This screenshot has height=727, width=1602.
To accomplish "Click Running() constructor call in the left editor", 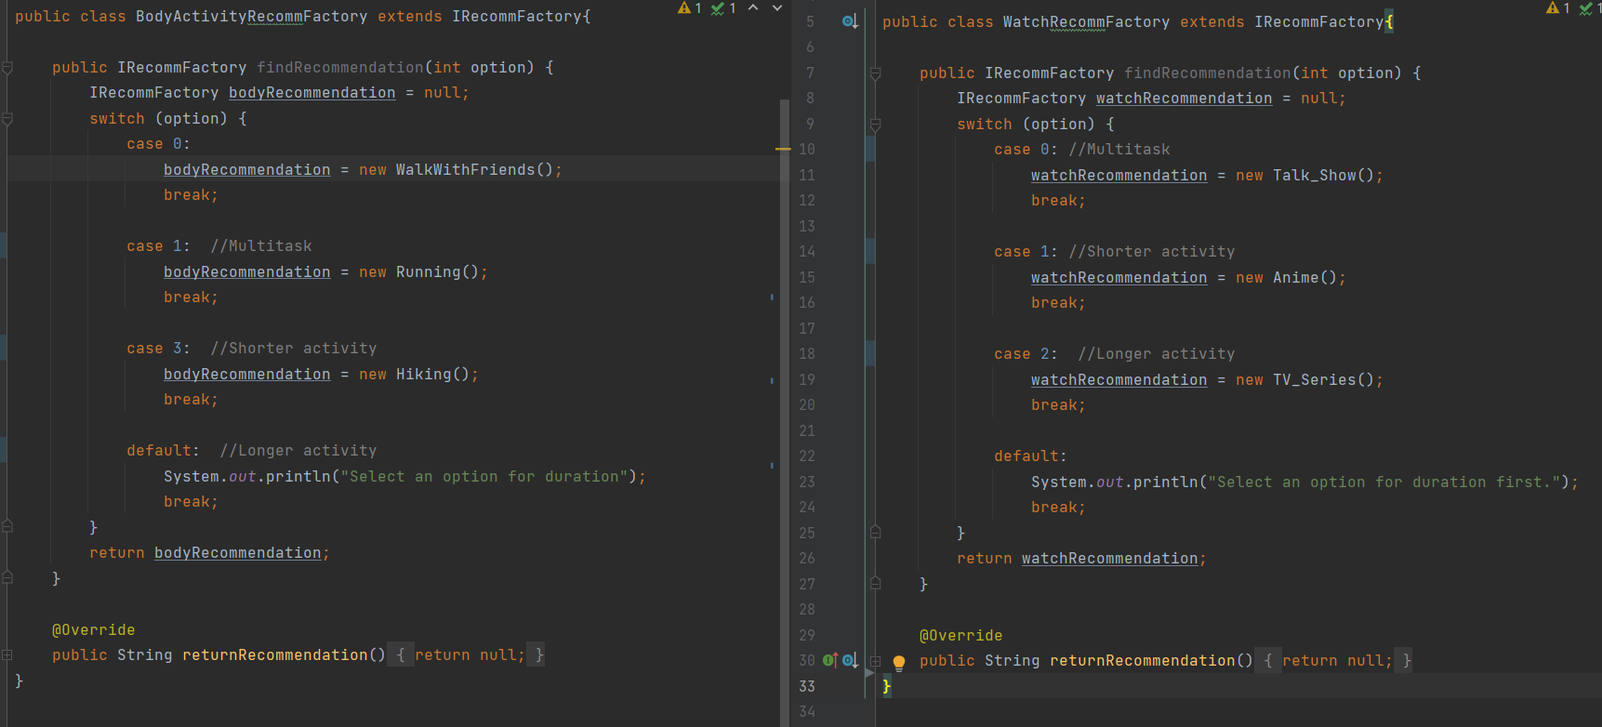I will [437, 271].
